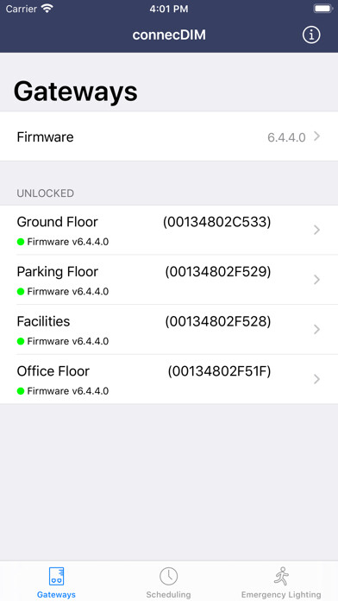Click the 4:01 PM clock

[169, 9]
